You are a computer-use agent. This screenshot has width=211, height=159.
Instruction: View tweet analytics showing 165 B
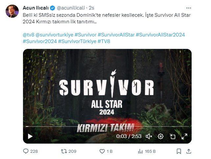[141, 151]
